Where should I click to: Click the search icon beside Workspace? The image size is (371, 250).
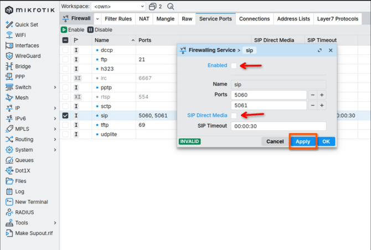171,6
